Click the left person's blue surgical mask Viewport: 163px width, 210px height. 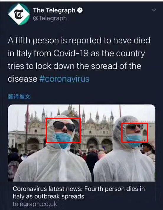63,140
